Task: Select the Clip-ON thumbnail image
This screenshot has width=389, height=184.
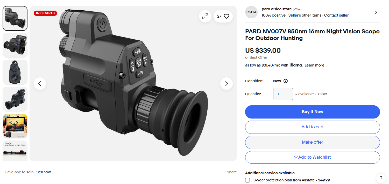Action: click(x=15, y=151)
